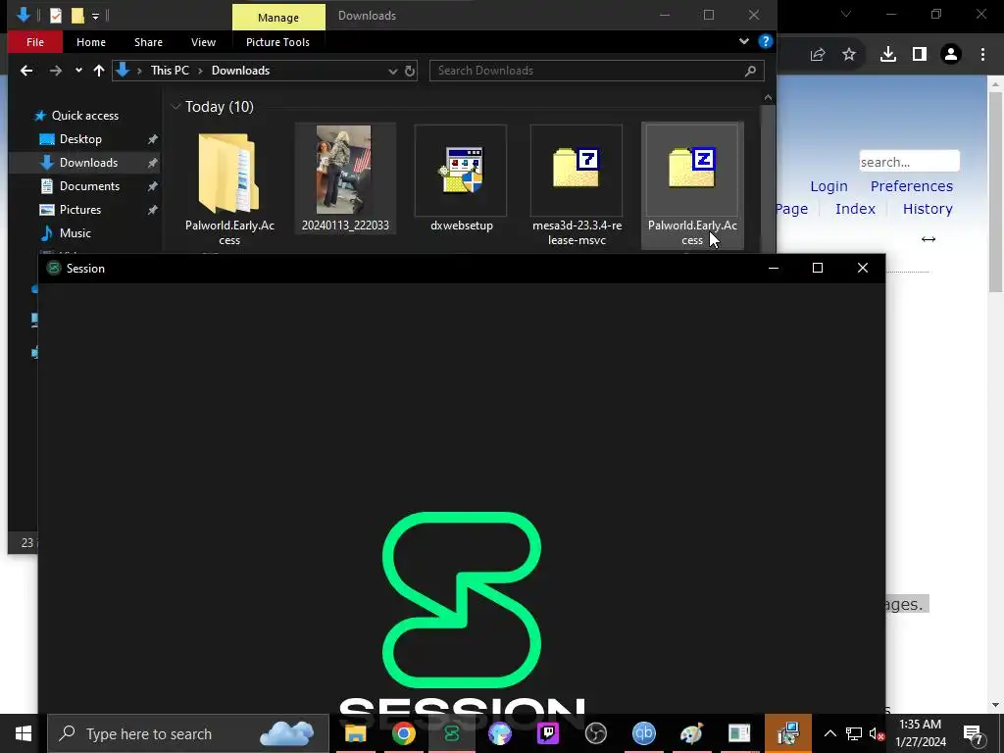This screenshot has width=1004, height=753.
Task: Open the Login link in browser
Action: click(x=828, y=186)
